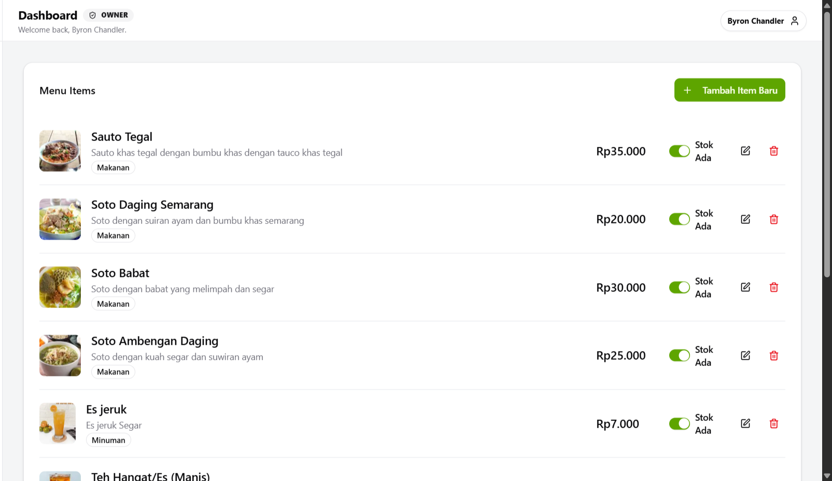Delete the Es jeruk menu item
The image size is (832, 481).
coord(773,423)
